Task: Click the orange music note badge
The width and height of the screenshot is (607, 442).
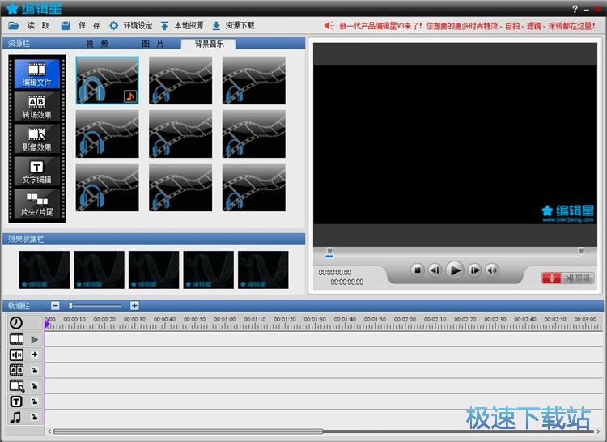Action: [130, 96]
